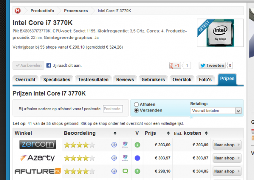The image size is (254, 180).
Task: Open the Hardware.Info home breadcrumb icon
Action: [x=18, y=11]
